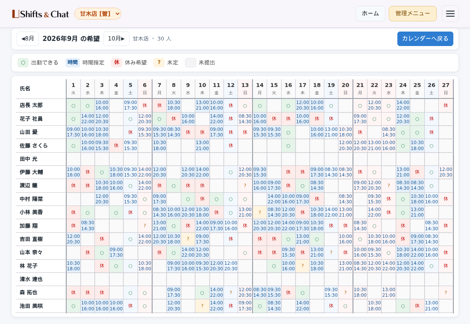Select the day 1 火 column header
The height and width of the screenshot is (324, 470).
click(73, 89)
